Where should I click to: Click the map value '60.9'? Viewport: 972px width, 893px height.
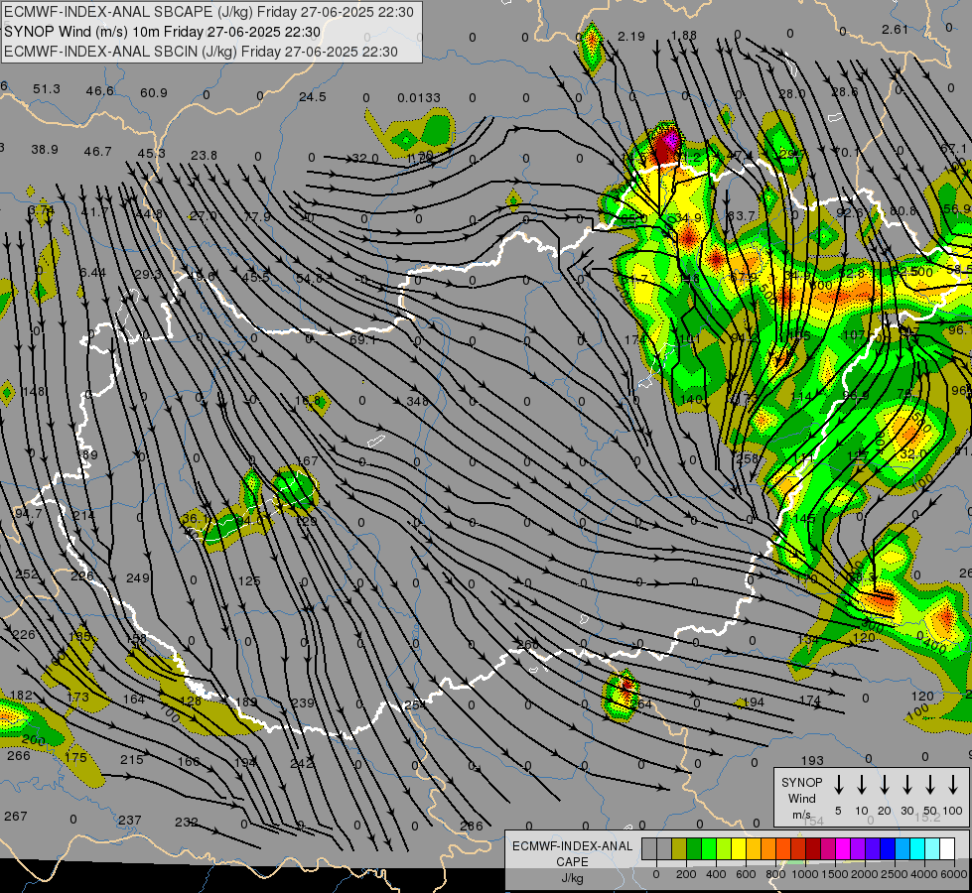point(153,93)
